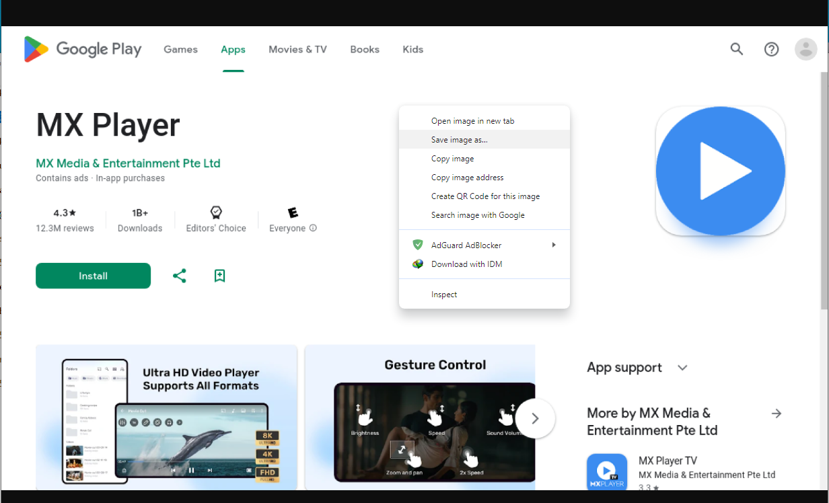Choose Inspect from the context menu
Viewport: 829px width, 503px height.
(484, 295)
